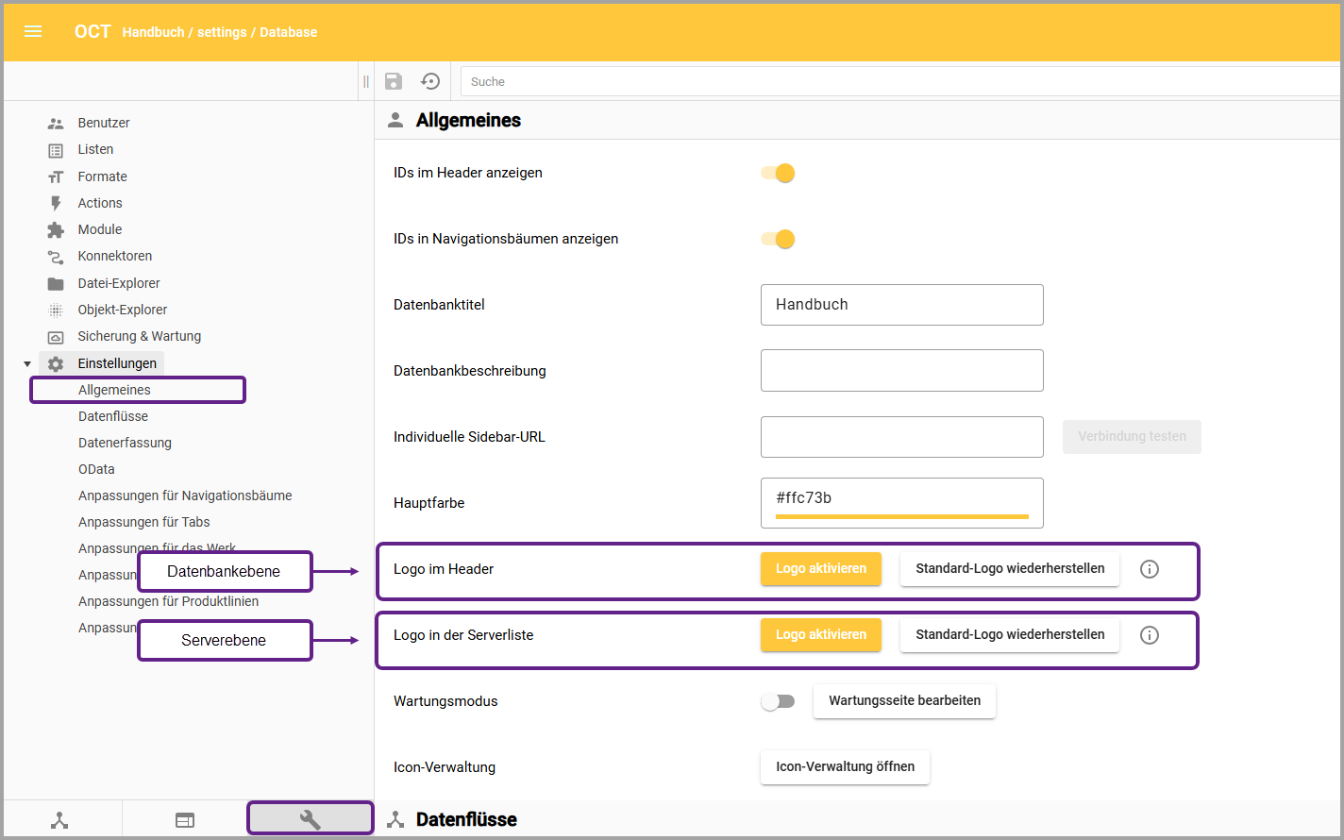Click the save disk icon in toolbar
This screenshot has height=840, width=1344.
394,81
